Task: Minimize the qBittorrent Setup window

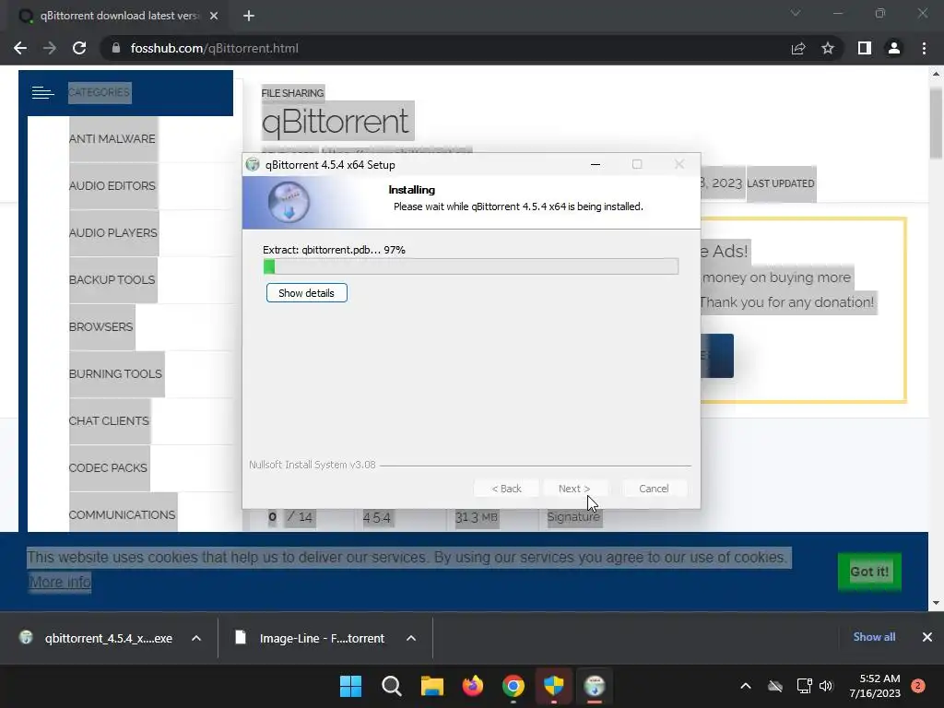Action: 596,164
